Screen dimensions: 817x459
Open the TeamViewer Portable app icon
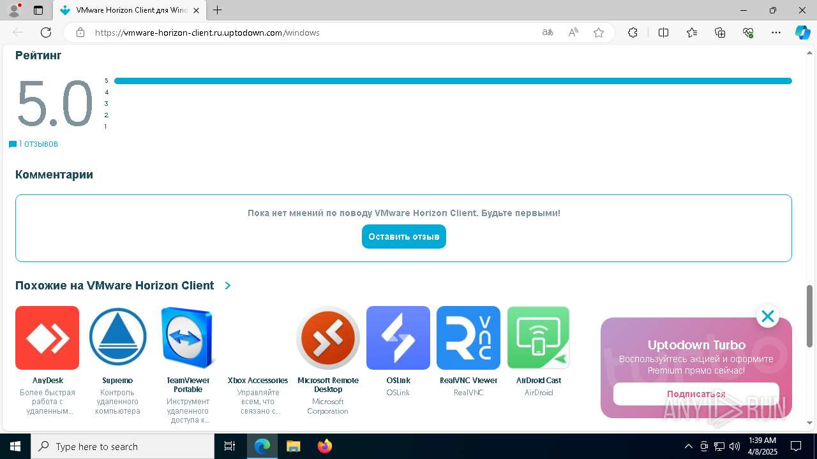[188, 338]
